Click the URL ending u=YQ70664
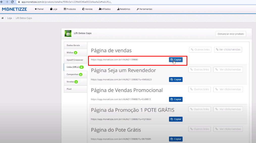Image resolution: width=256 pixels, height=143 pixels. click(121, 119)
